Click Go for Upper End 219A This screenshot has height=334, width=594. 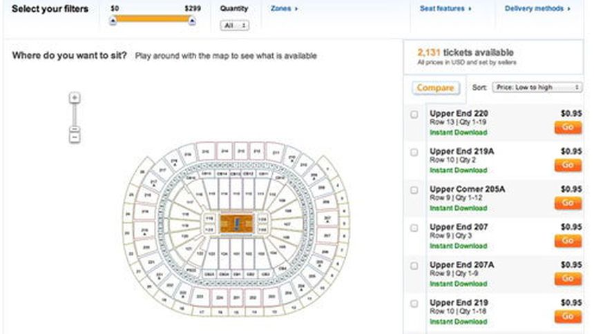(x=567, y=165)
